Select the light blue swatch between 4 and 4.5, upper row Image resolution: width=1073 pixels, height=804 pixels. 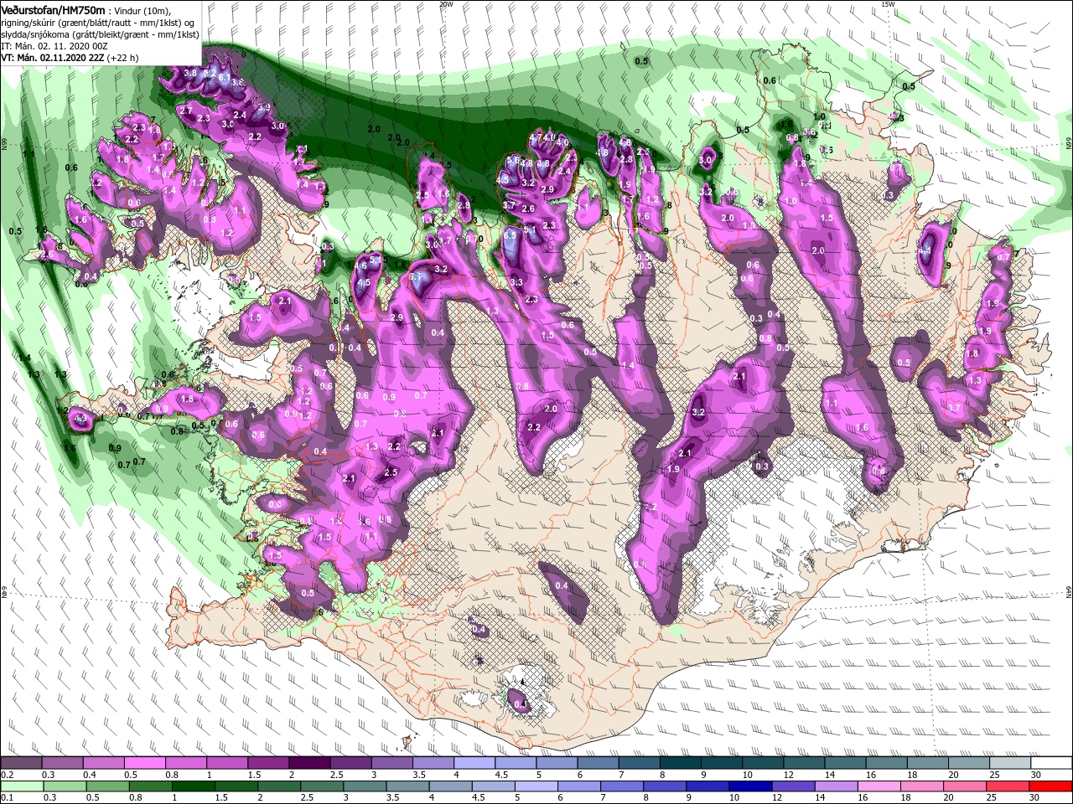pyautogui.click(x=474, y=762)
